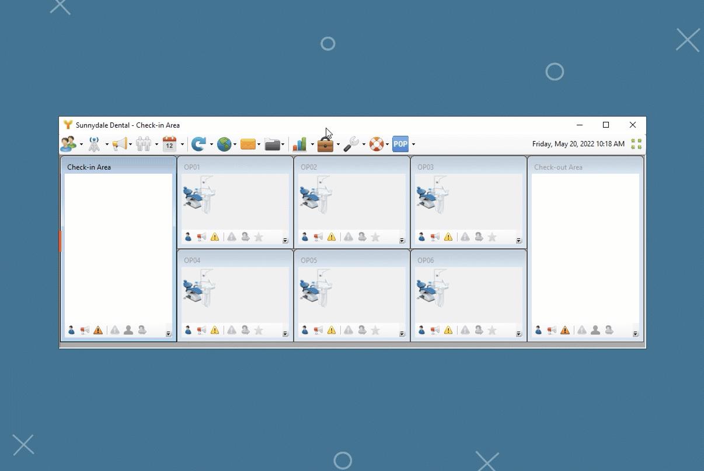
Task: Click the dental chair image in OP01
Action: click(x=200, y=195)
